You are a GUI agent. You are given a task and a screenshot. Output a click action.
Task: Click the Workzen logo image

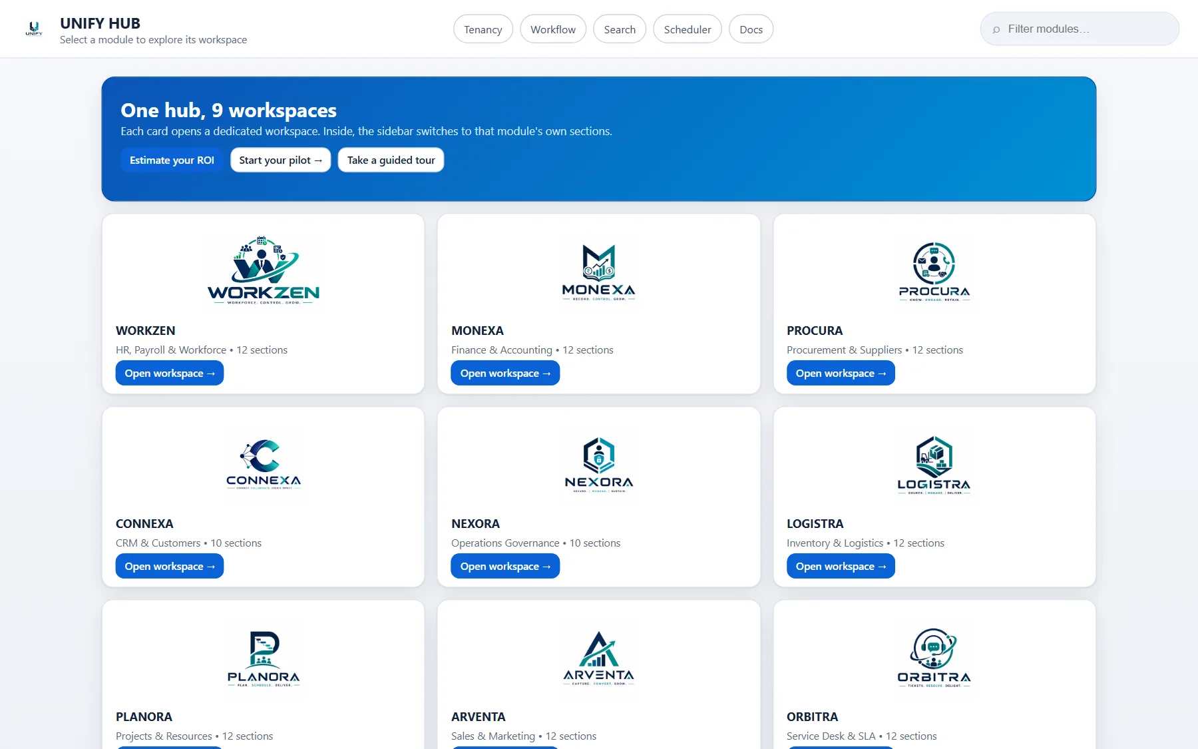[264, 271]
